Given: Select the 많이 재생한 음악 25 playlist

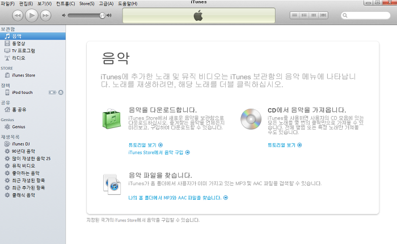Looking at the screenshot, I should (33, 159).
